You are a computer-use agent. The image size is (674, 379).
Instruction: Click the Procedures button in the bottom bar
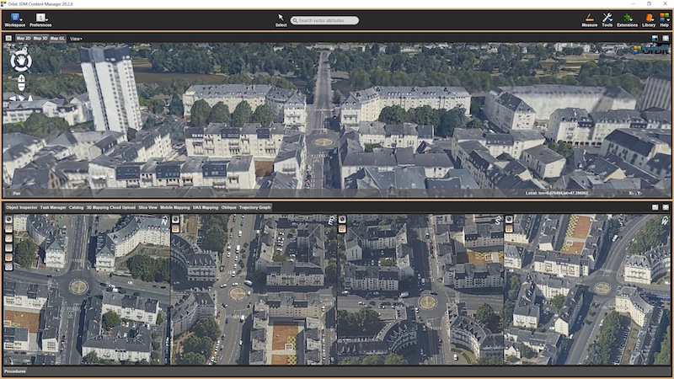pos(15,371)
